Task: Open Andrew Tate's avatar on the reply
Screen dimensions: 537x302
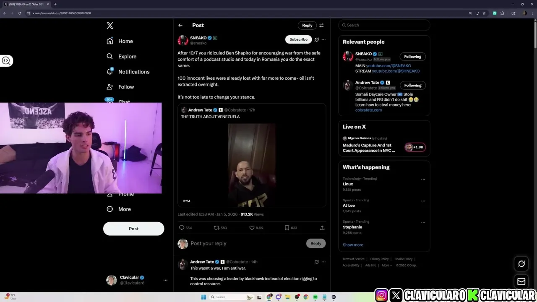Action: pyautogui.click(x=182, y=264)
